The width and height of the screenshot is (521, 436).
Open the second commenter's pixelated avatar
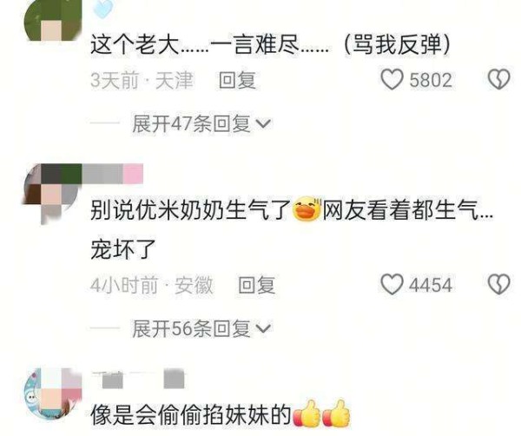coord(53,193)
